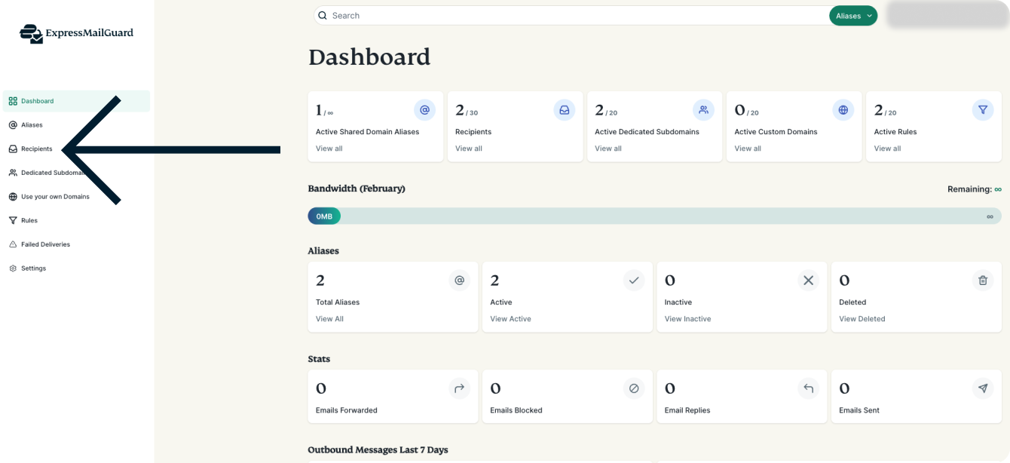Click the 0MB label on the bandwidth bar

pyautogui.click(x=324, y=216)
